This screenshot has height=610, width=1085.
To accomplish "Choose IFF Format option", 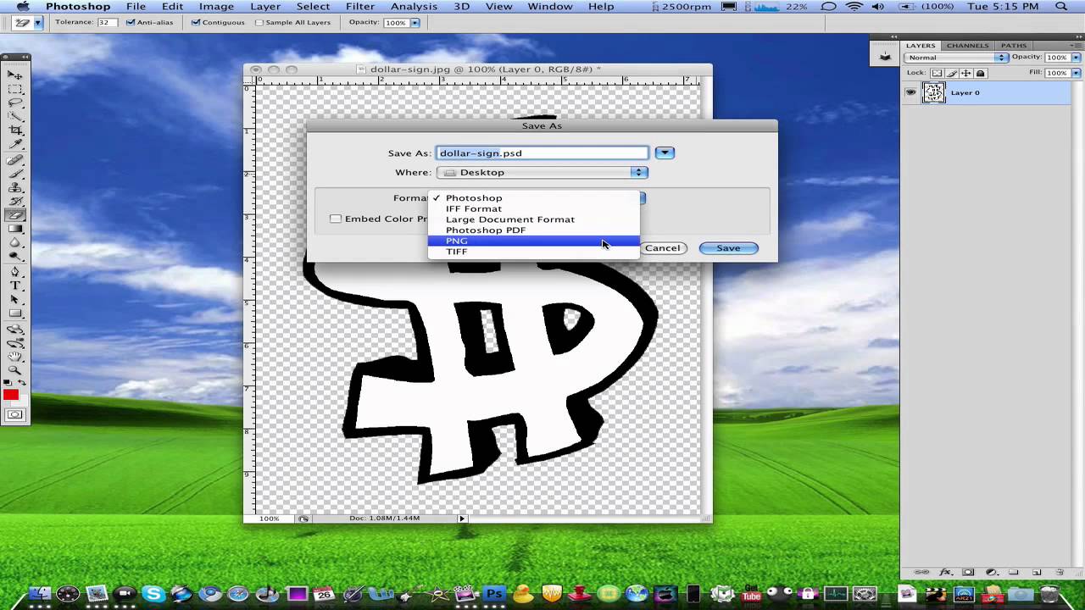I will pyautogui.click(x=533, y=208).
